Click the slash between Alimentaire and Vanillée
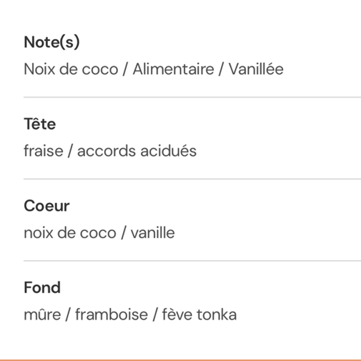Screen dimensions: 361x361 [221, 69]
